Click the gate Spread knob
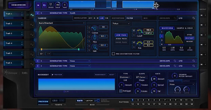 click(154, 85)
